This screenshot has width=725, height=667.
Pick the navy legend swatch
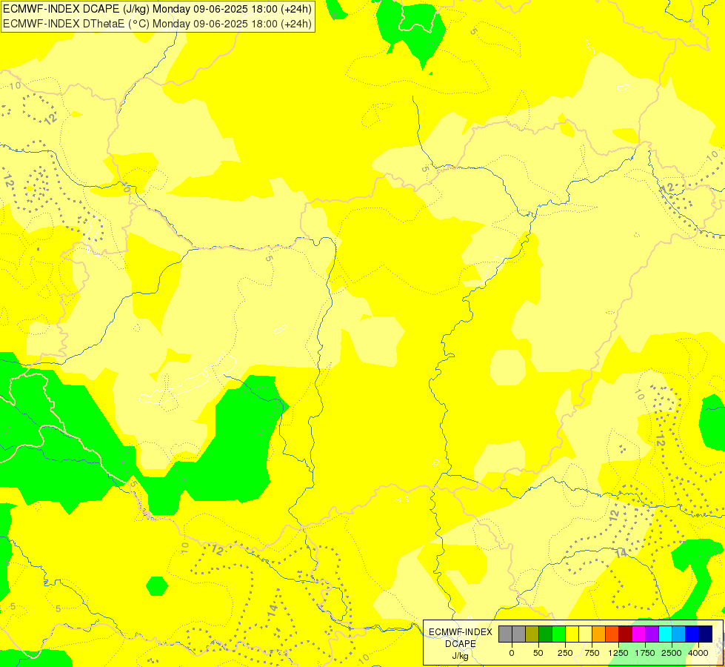pyautogui.click(x=706, y=634)
